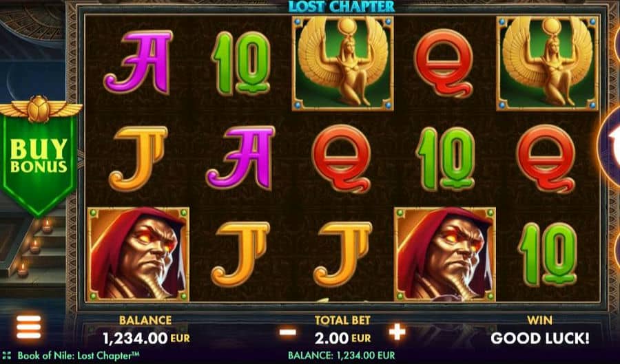Image resolution: width=620 pixels, height=364 pixels.
Task: Click the purple A in the second reel
Action: [x=240, y=157]
